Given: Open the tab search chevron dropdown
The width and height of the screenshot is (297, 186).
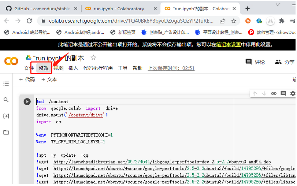Looking at the screenshot, I should (278, 4).
